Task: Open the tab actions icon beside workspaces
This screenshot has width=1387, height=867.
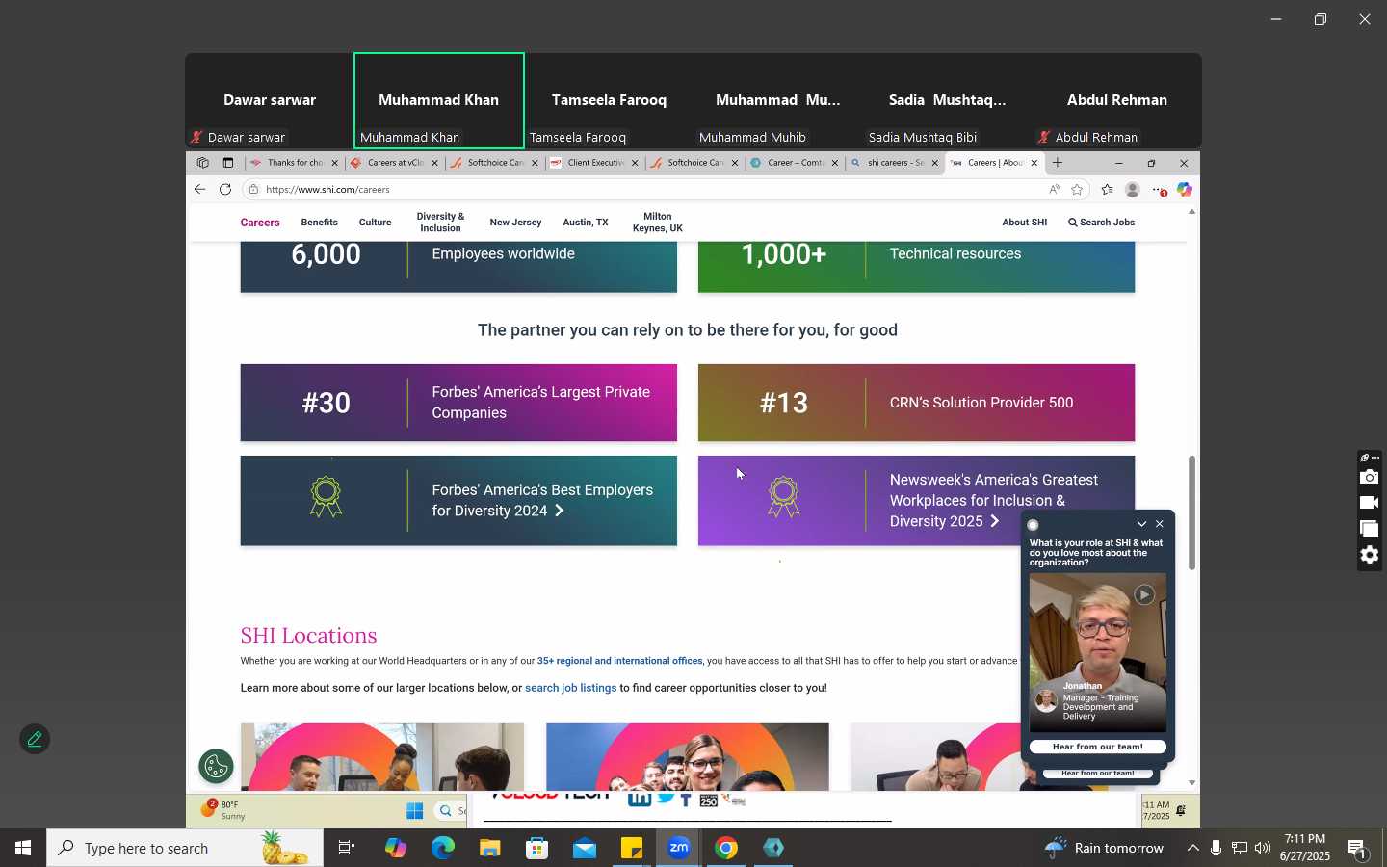Action: (x=228, y=163)
